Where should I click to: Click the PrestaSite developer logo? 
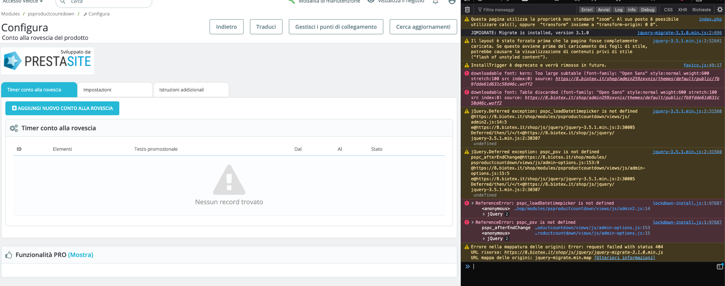[x=48, y=61]
